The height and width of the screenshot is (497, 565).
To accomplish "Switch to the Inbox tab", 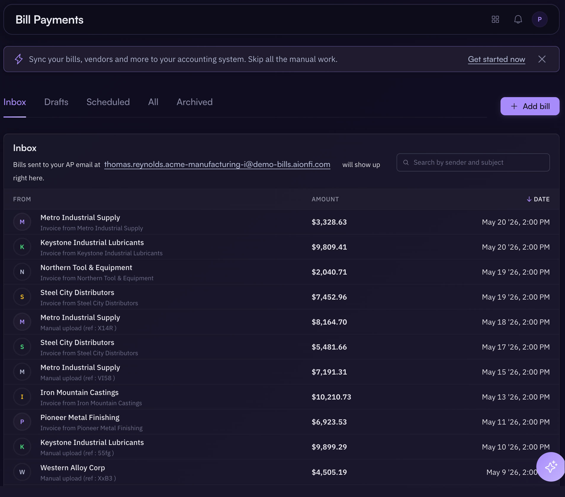I will pyautogui.click(x=15, y=102).
